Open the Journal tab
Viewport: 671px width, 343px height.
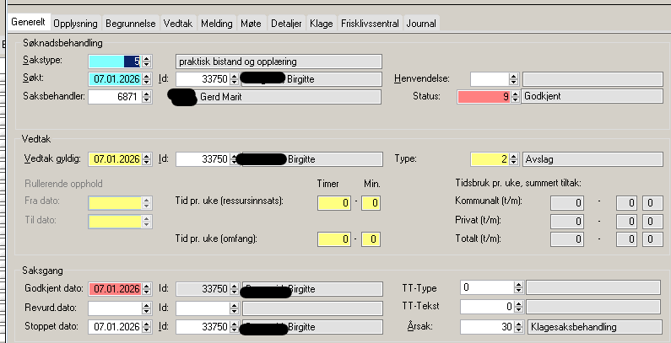coord(421,23)
